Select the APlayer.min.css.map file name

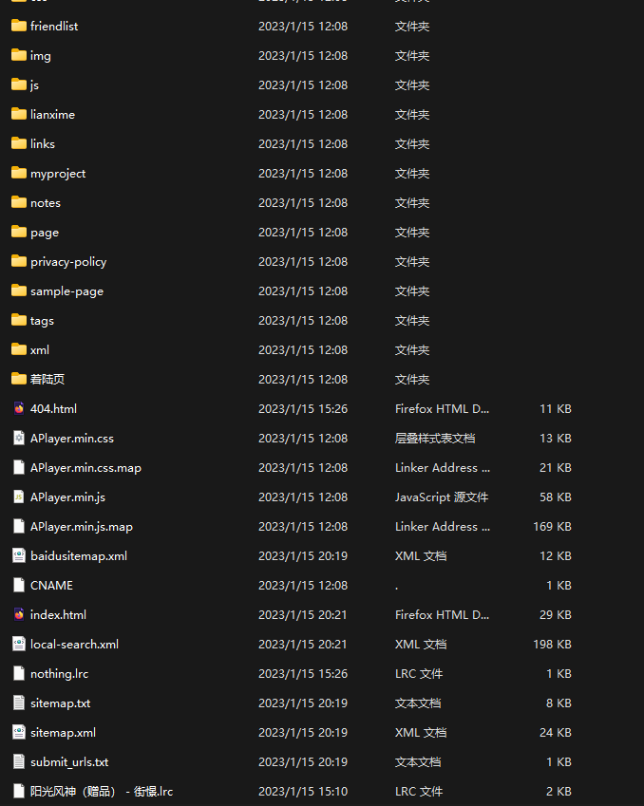pos(85,468)
